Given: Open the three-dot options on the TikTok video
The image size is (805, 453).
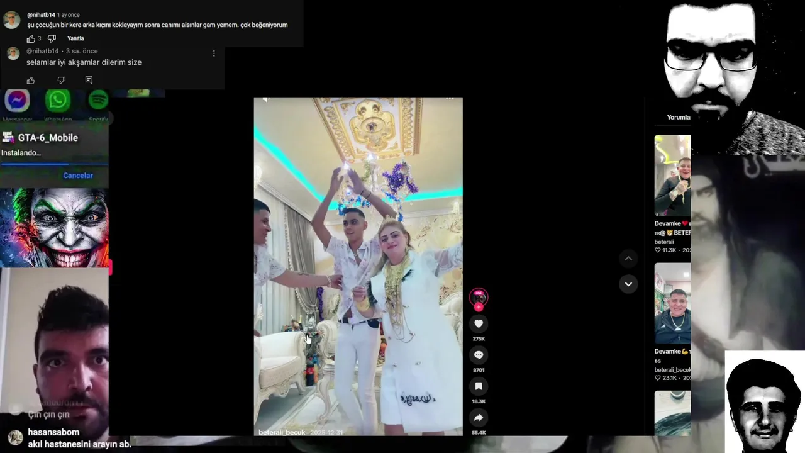Looking at the screenshot, I should click(450, 98).
